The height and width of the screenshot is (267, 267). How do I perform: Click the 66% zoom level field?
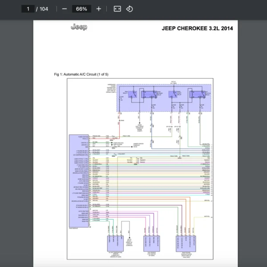81,9
